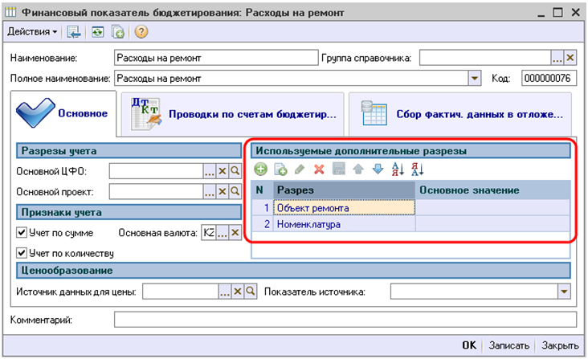This screenshot has height=359, width=588.
Task: Select the Номенклатура row in the table
Action: pos(344,225)
